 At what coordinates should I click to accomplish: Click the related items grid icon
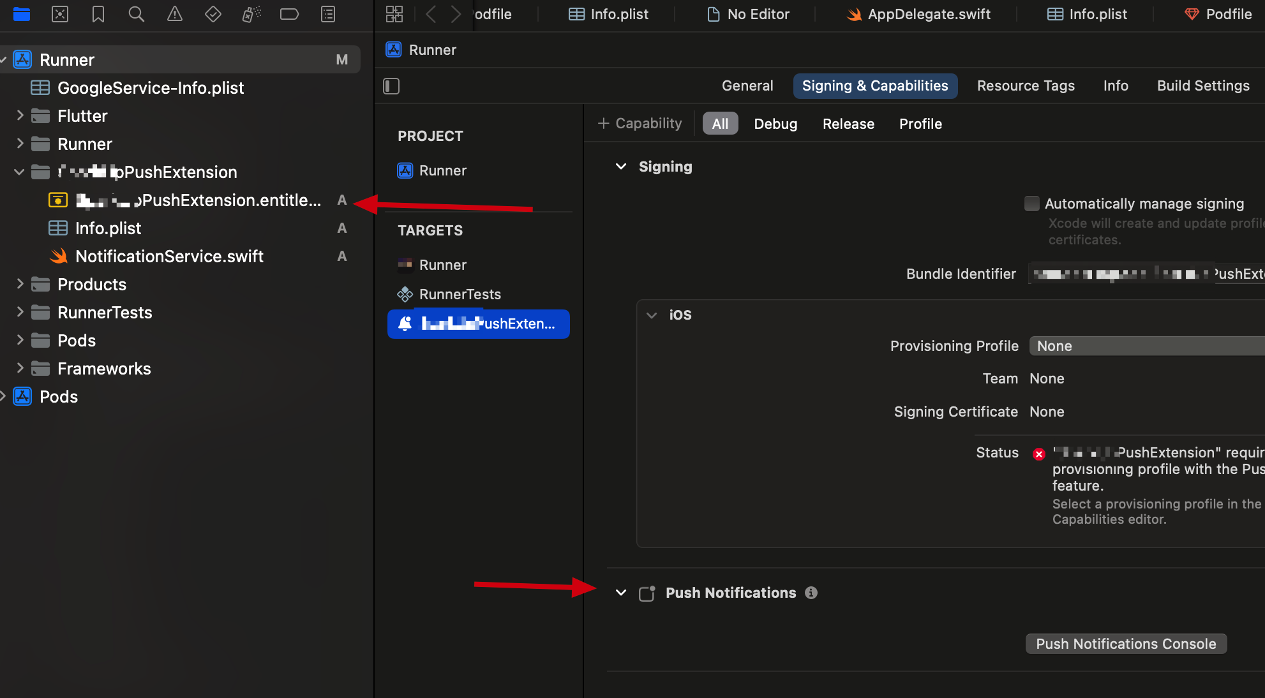pos(394,14)
